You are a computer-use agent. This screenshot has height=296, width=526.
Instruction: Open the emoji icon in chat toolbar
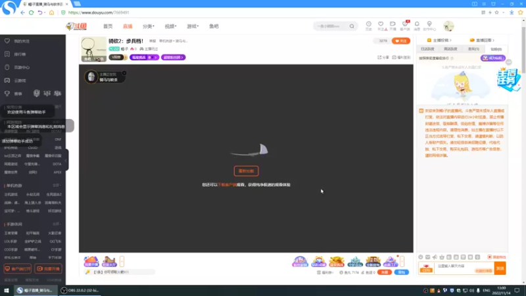(421, 257)
